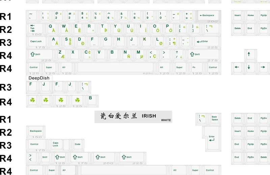Click the I Í keycap
Viewport: 270px width, 175px height.
(143, 29)
